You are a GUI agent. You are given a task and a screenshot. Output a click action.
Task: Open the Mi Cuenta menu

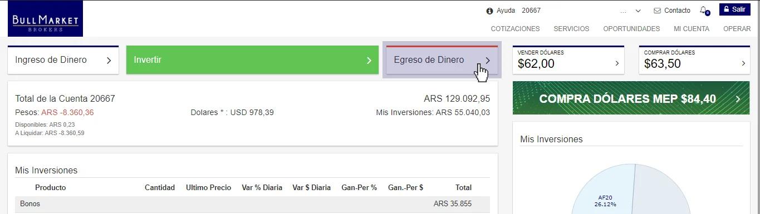tap(691, 29)
